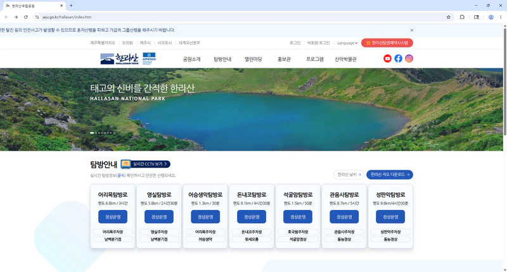Screen dimensions: 507x272
Task: Open 산악박물관 menu
Action: (x=345, y=59)
